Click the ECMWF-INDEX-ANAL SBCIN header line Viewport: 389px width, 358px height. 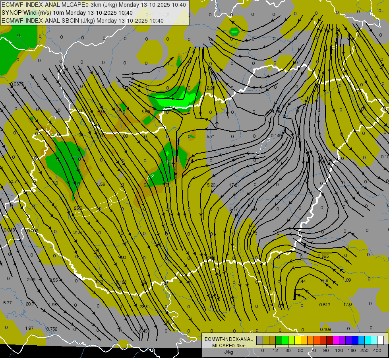tap(83, 21)
